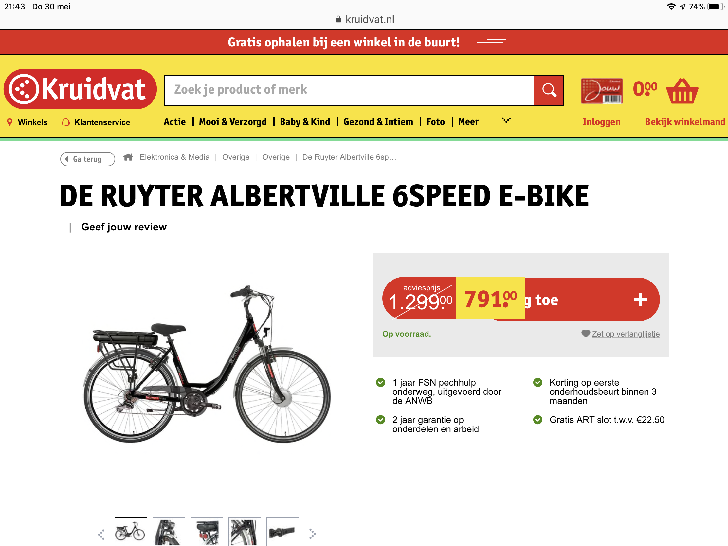Click the Ga terug button
Viewport: 728px width, 546px height.
coord(87,159)
